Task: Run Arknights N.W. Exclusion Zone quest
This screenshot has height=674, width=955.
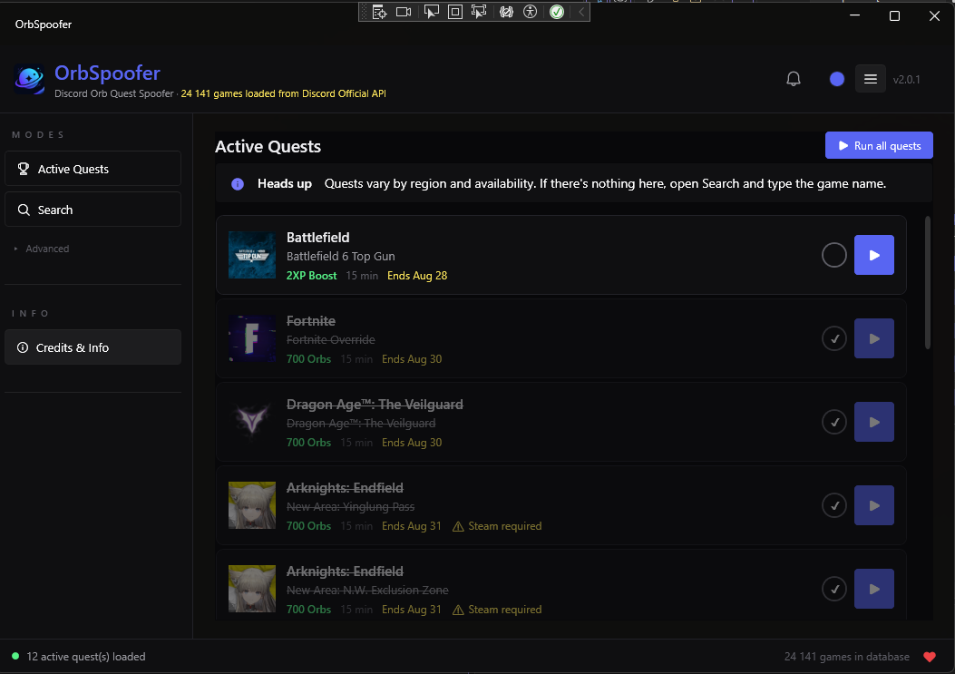Action: tap(874, 589)
